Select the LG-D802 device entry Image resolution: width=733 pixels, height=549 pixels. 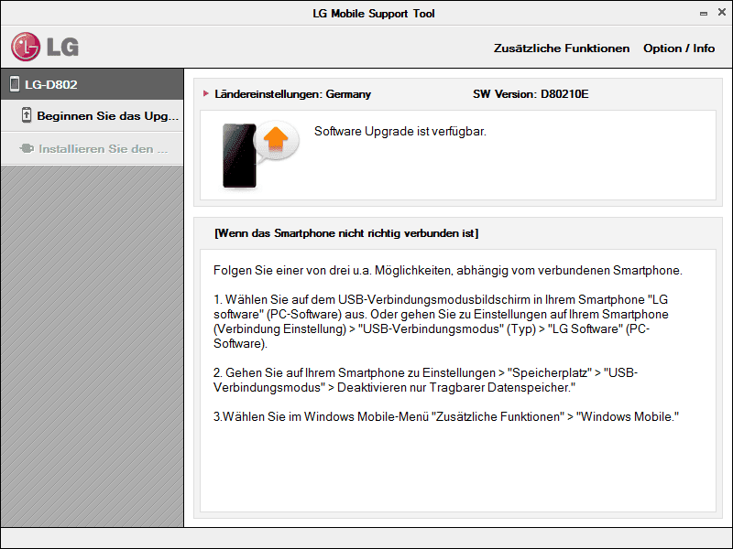[93, 84]
